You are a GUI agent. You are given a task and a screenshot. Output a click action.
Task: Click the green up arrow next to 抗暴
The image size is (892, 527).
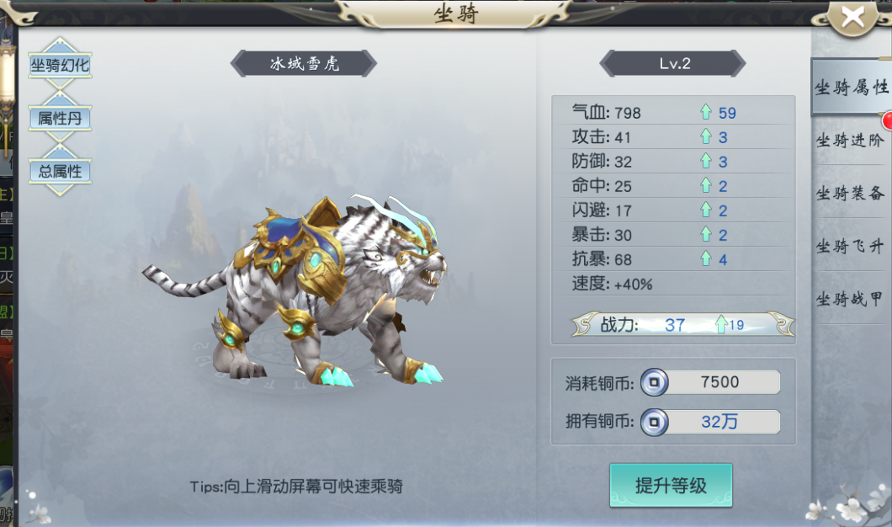click(706, 259)
